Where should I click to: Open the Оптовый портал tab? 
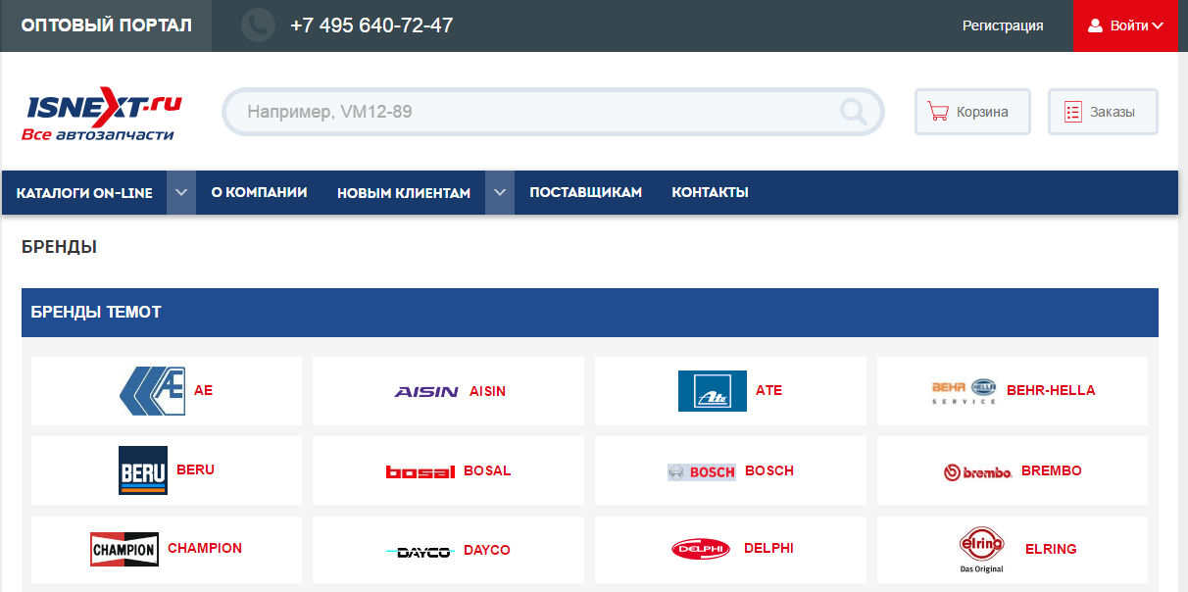(x=106, y=25)
